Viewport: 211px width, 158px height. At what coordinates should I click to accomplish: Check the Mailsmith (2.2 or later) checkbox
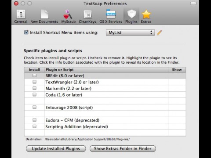(34, 88)
